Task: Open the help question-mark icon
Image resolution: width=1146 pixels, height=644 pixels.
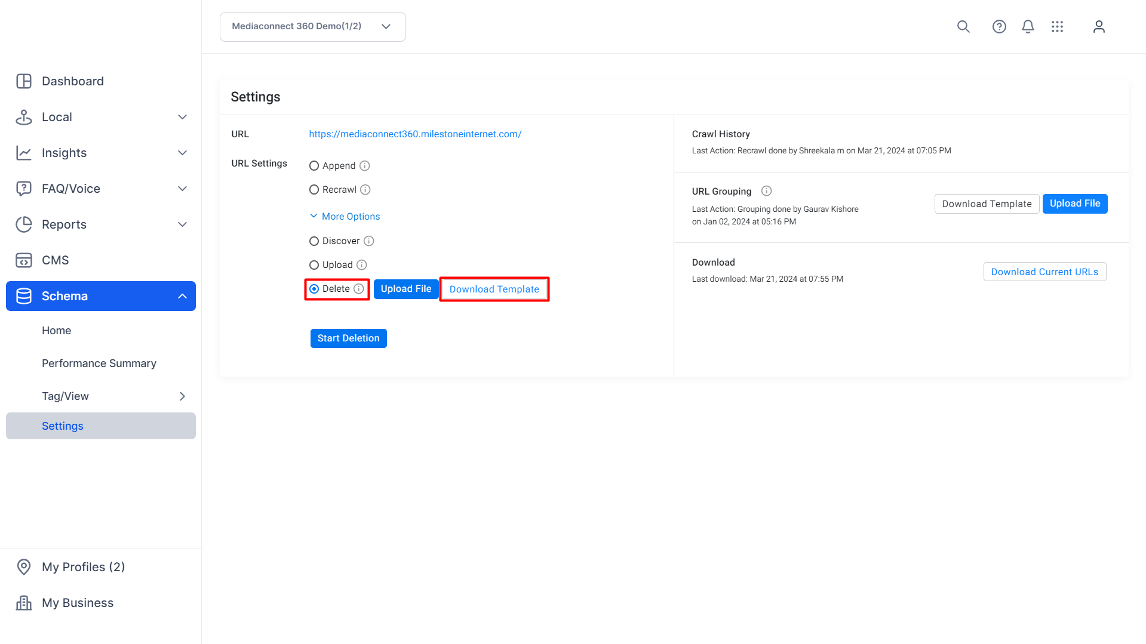Action: click(x=999, y=26)
